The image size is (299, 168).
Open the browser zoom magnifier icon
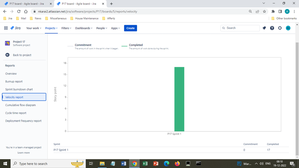[x=251, y=11]
